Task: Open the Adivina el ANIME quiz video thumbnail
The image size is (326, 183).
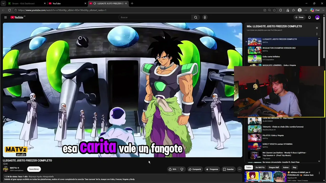Action: 265,177
